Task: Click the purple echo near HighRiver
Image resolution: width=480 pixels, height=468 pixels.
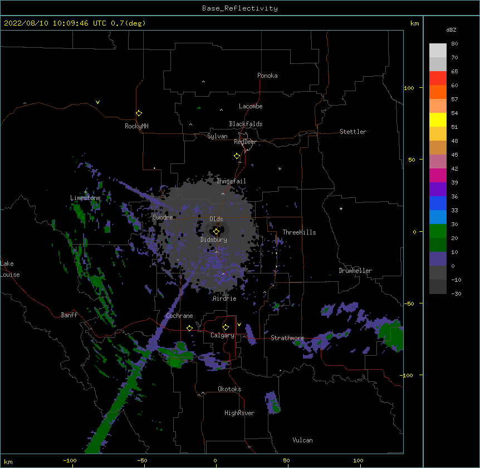Action: [x=272, y=402]
